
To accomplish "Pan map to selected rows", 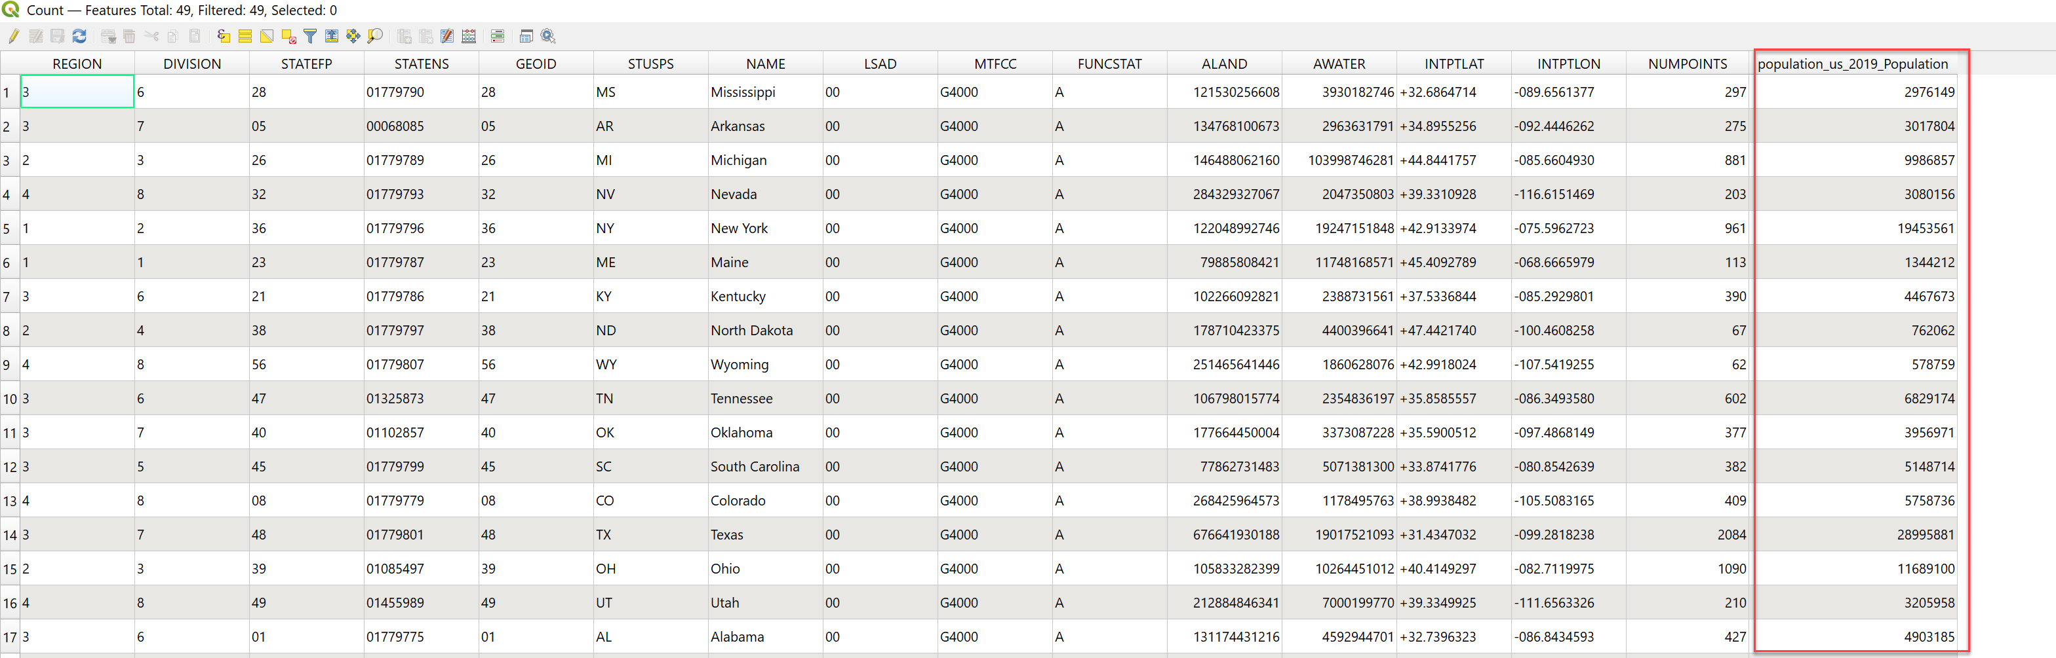I will (353, 36).
